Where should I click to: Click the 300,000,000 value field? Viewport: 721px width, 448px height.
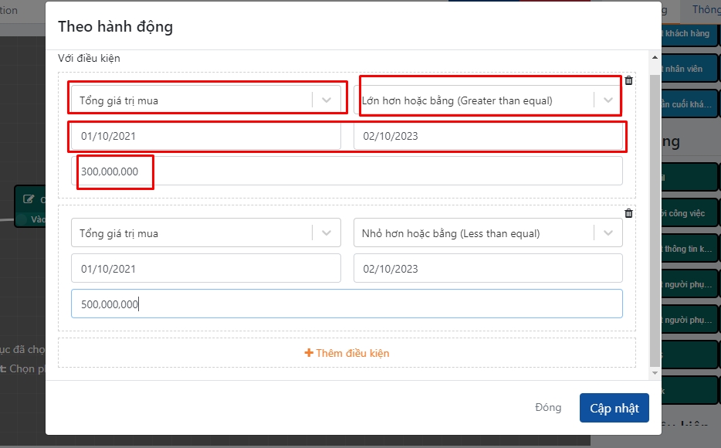347,171
